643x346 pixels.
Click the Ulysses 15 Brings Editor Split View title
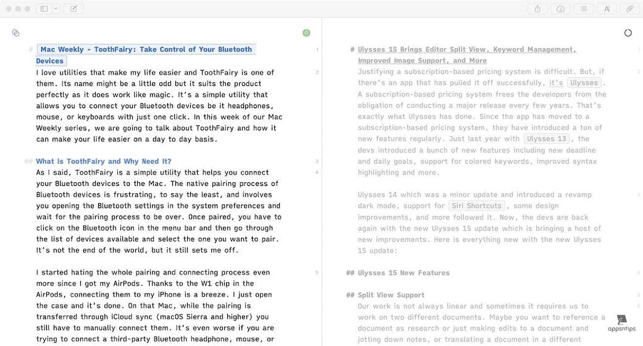[x=466, y=49]
